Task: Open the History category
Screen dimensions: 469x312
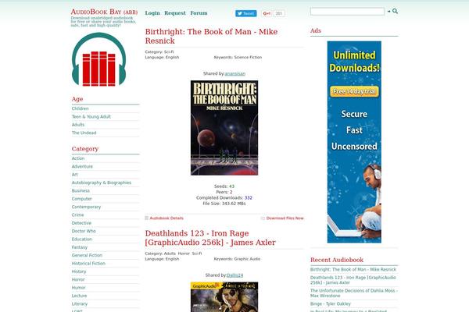Action: click(79, 271)
